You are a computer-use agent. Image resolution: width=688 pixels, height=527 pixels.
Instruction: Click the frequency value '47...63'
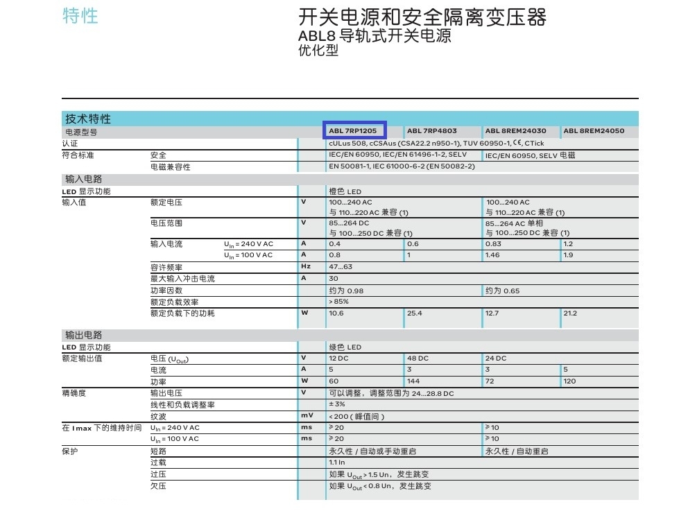[x=341, y=267]
